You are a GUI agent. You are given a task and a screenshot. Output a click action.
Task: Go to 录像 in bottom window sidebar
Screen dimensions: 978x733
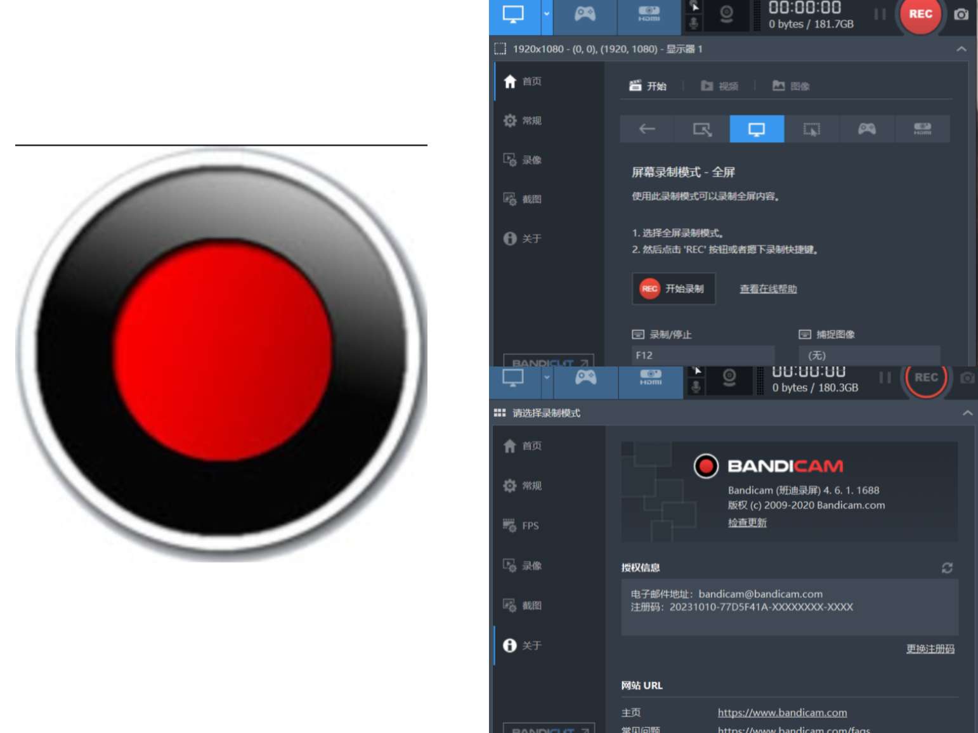click(523, 566)
